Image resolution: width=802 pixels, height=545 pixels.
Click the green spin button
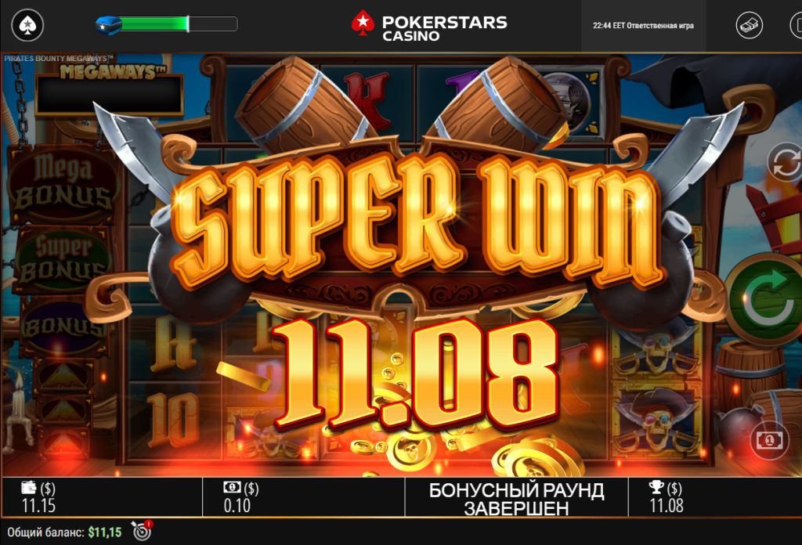point(768,300)
